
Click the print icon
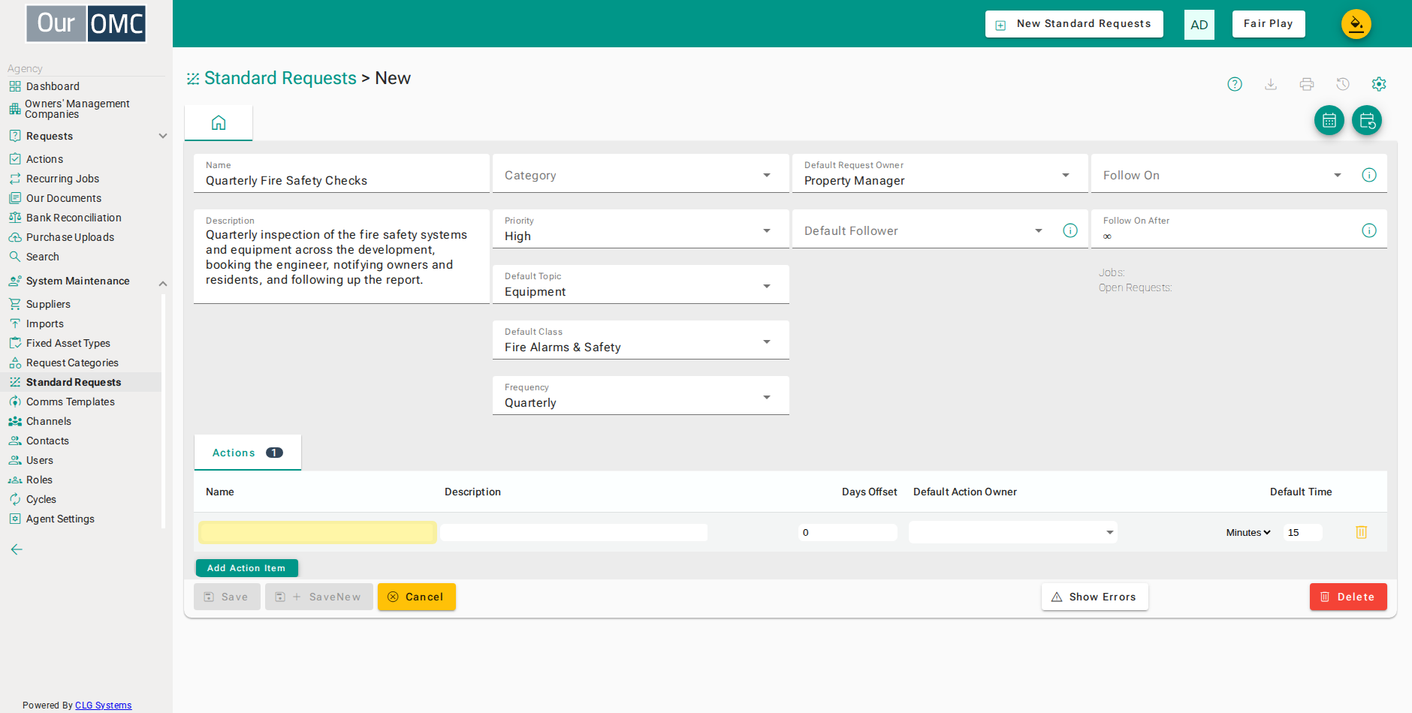(x=1307, y=84)
